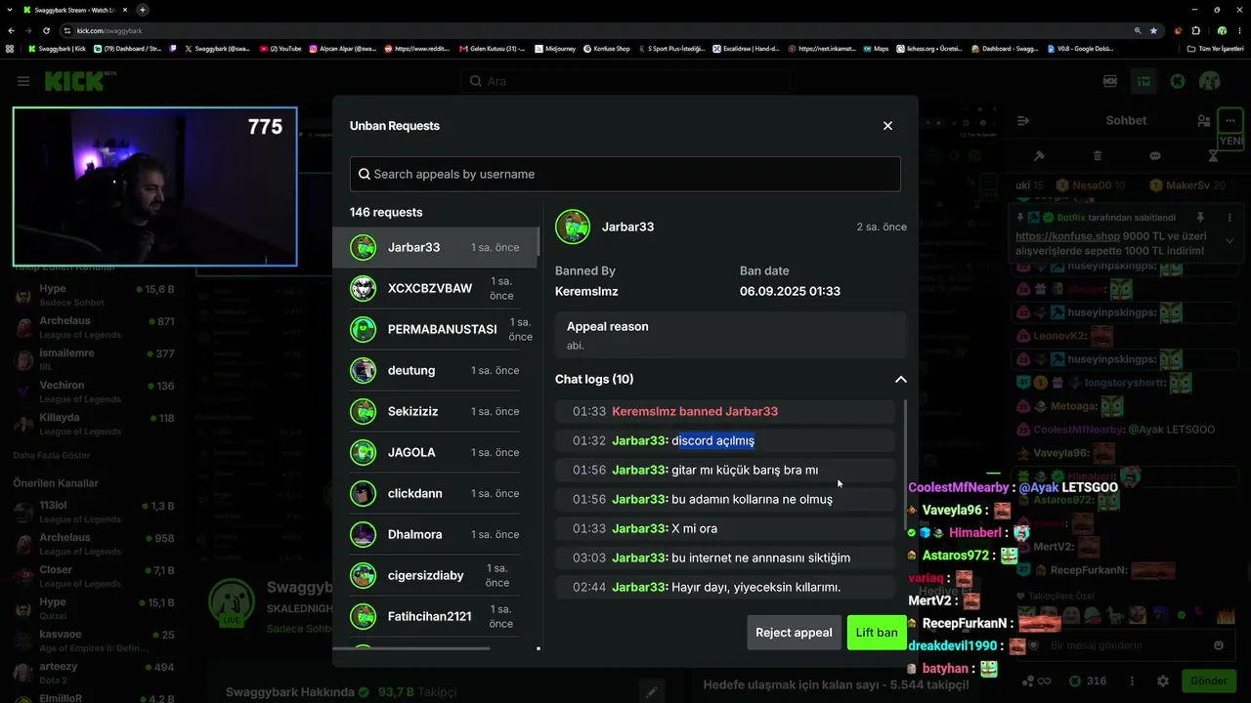Select the XCXCBZVBAW unban request

[x=435, y=288]
